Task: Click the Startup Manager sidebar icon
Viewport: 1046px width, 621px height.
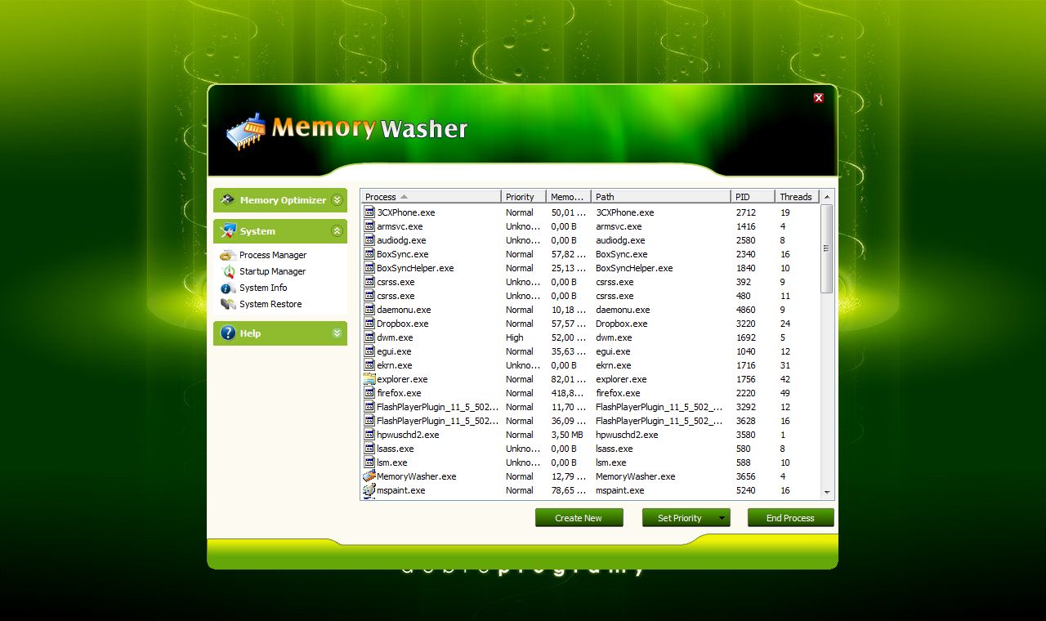Action: pos(228,271)
